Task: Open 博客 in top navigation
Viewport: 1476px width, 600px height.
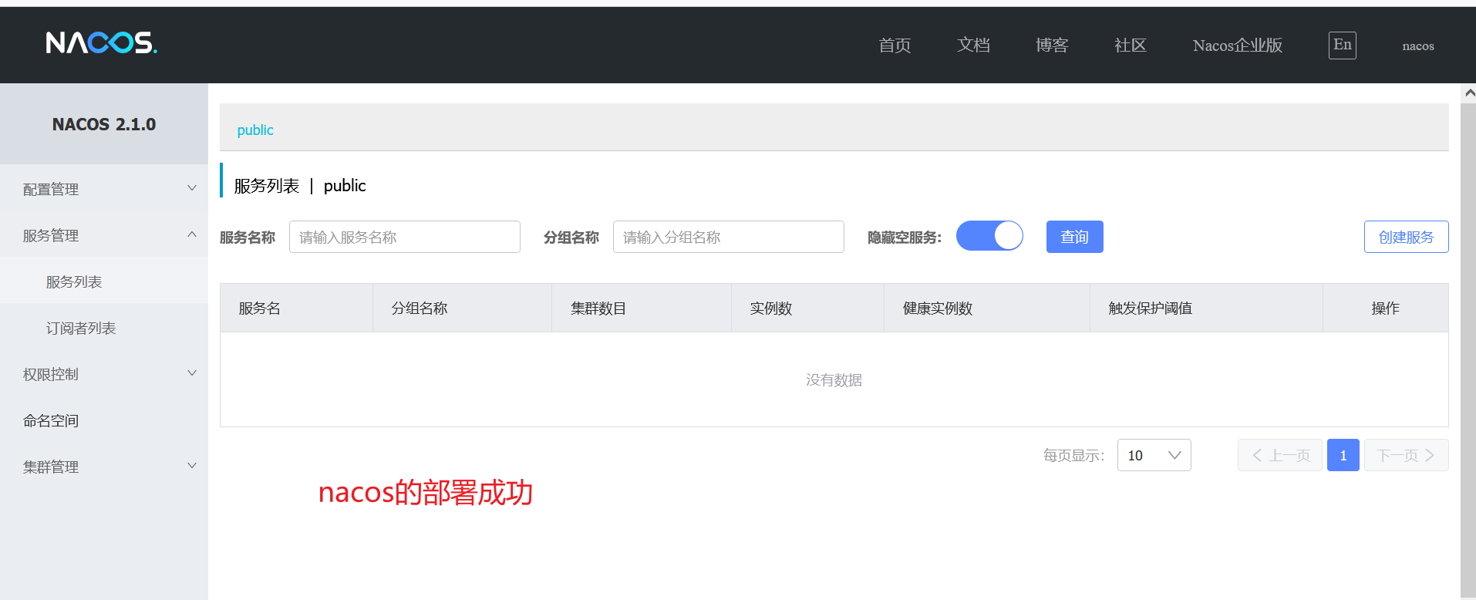Action: point(1052,46)
